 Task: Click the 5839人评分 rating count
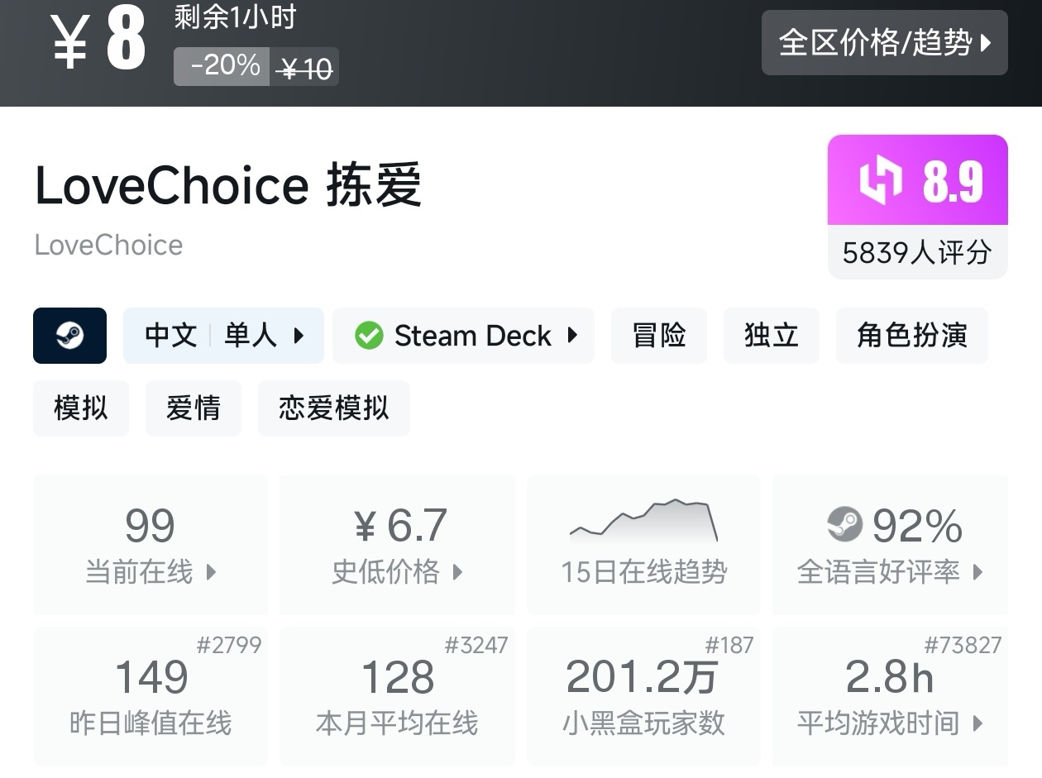(917, 252)
